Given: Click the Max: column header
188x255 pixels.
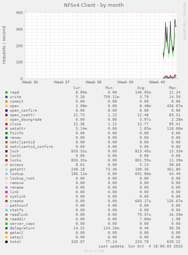Looking at the screenshot, I should [x=174, y=88].
